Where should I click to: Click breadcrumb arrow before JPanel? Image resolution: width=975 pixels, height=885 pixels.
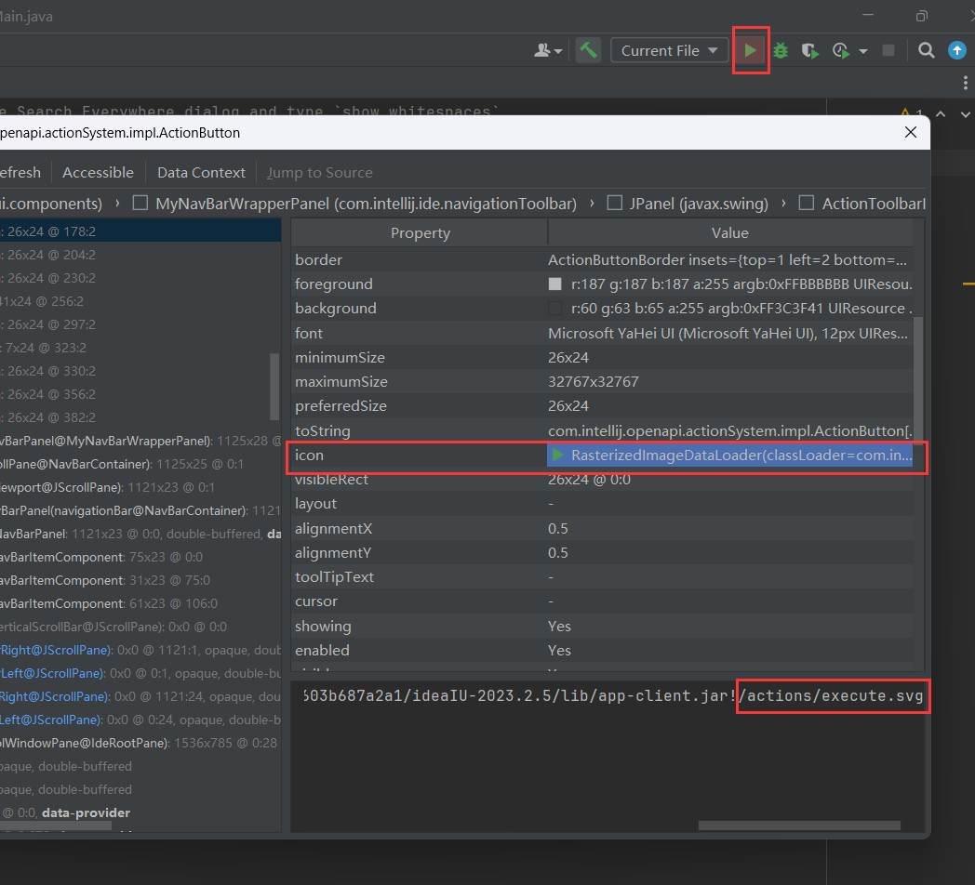592,204
